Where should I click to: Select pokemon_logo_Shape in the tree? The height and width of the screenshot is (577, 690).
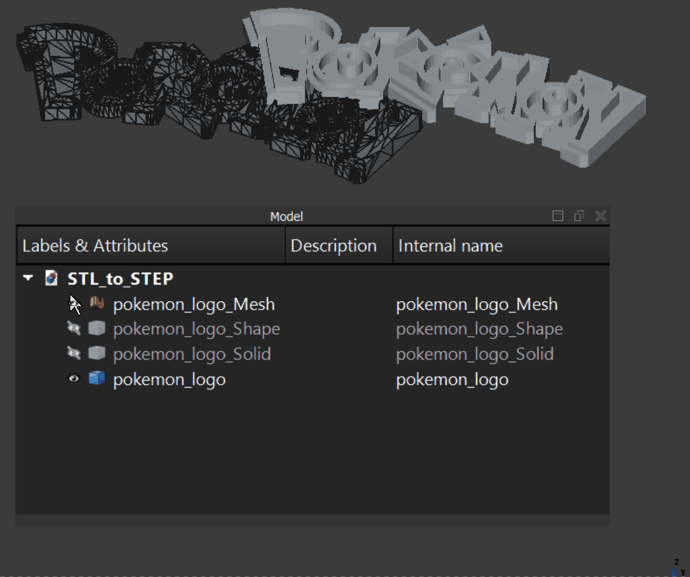click(196, 329)
